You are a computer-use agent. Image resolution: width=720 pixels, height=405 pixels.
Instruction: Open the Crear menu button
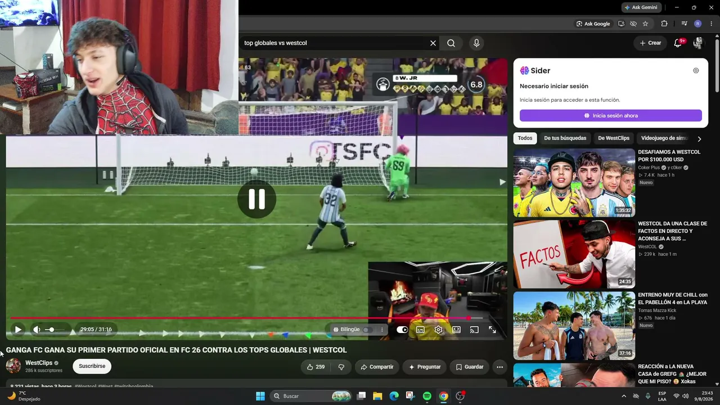[650, 43]
